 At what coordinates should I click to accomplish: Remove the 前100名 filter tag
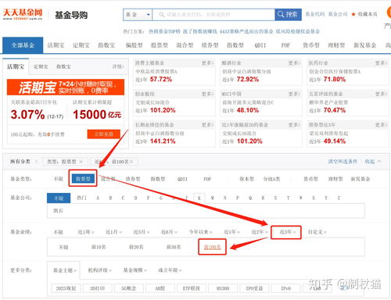(x=131, y=162)
